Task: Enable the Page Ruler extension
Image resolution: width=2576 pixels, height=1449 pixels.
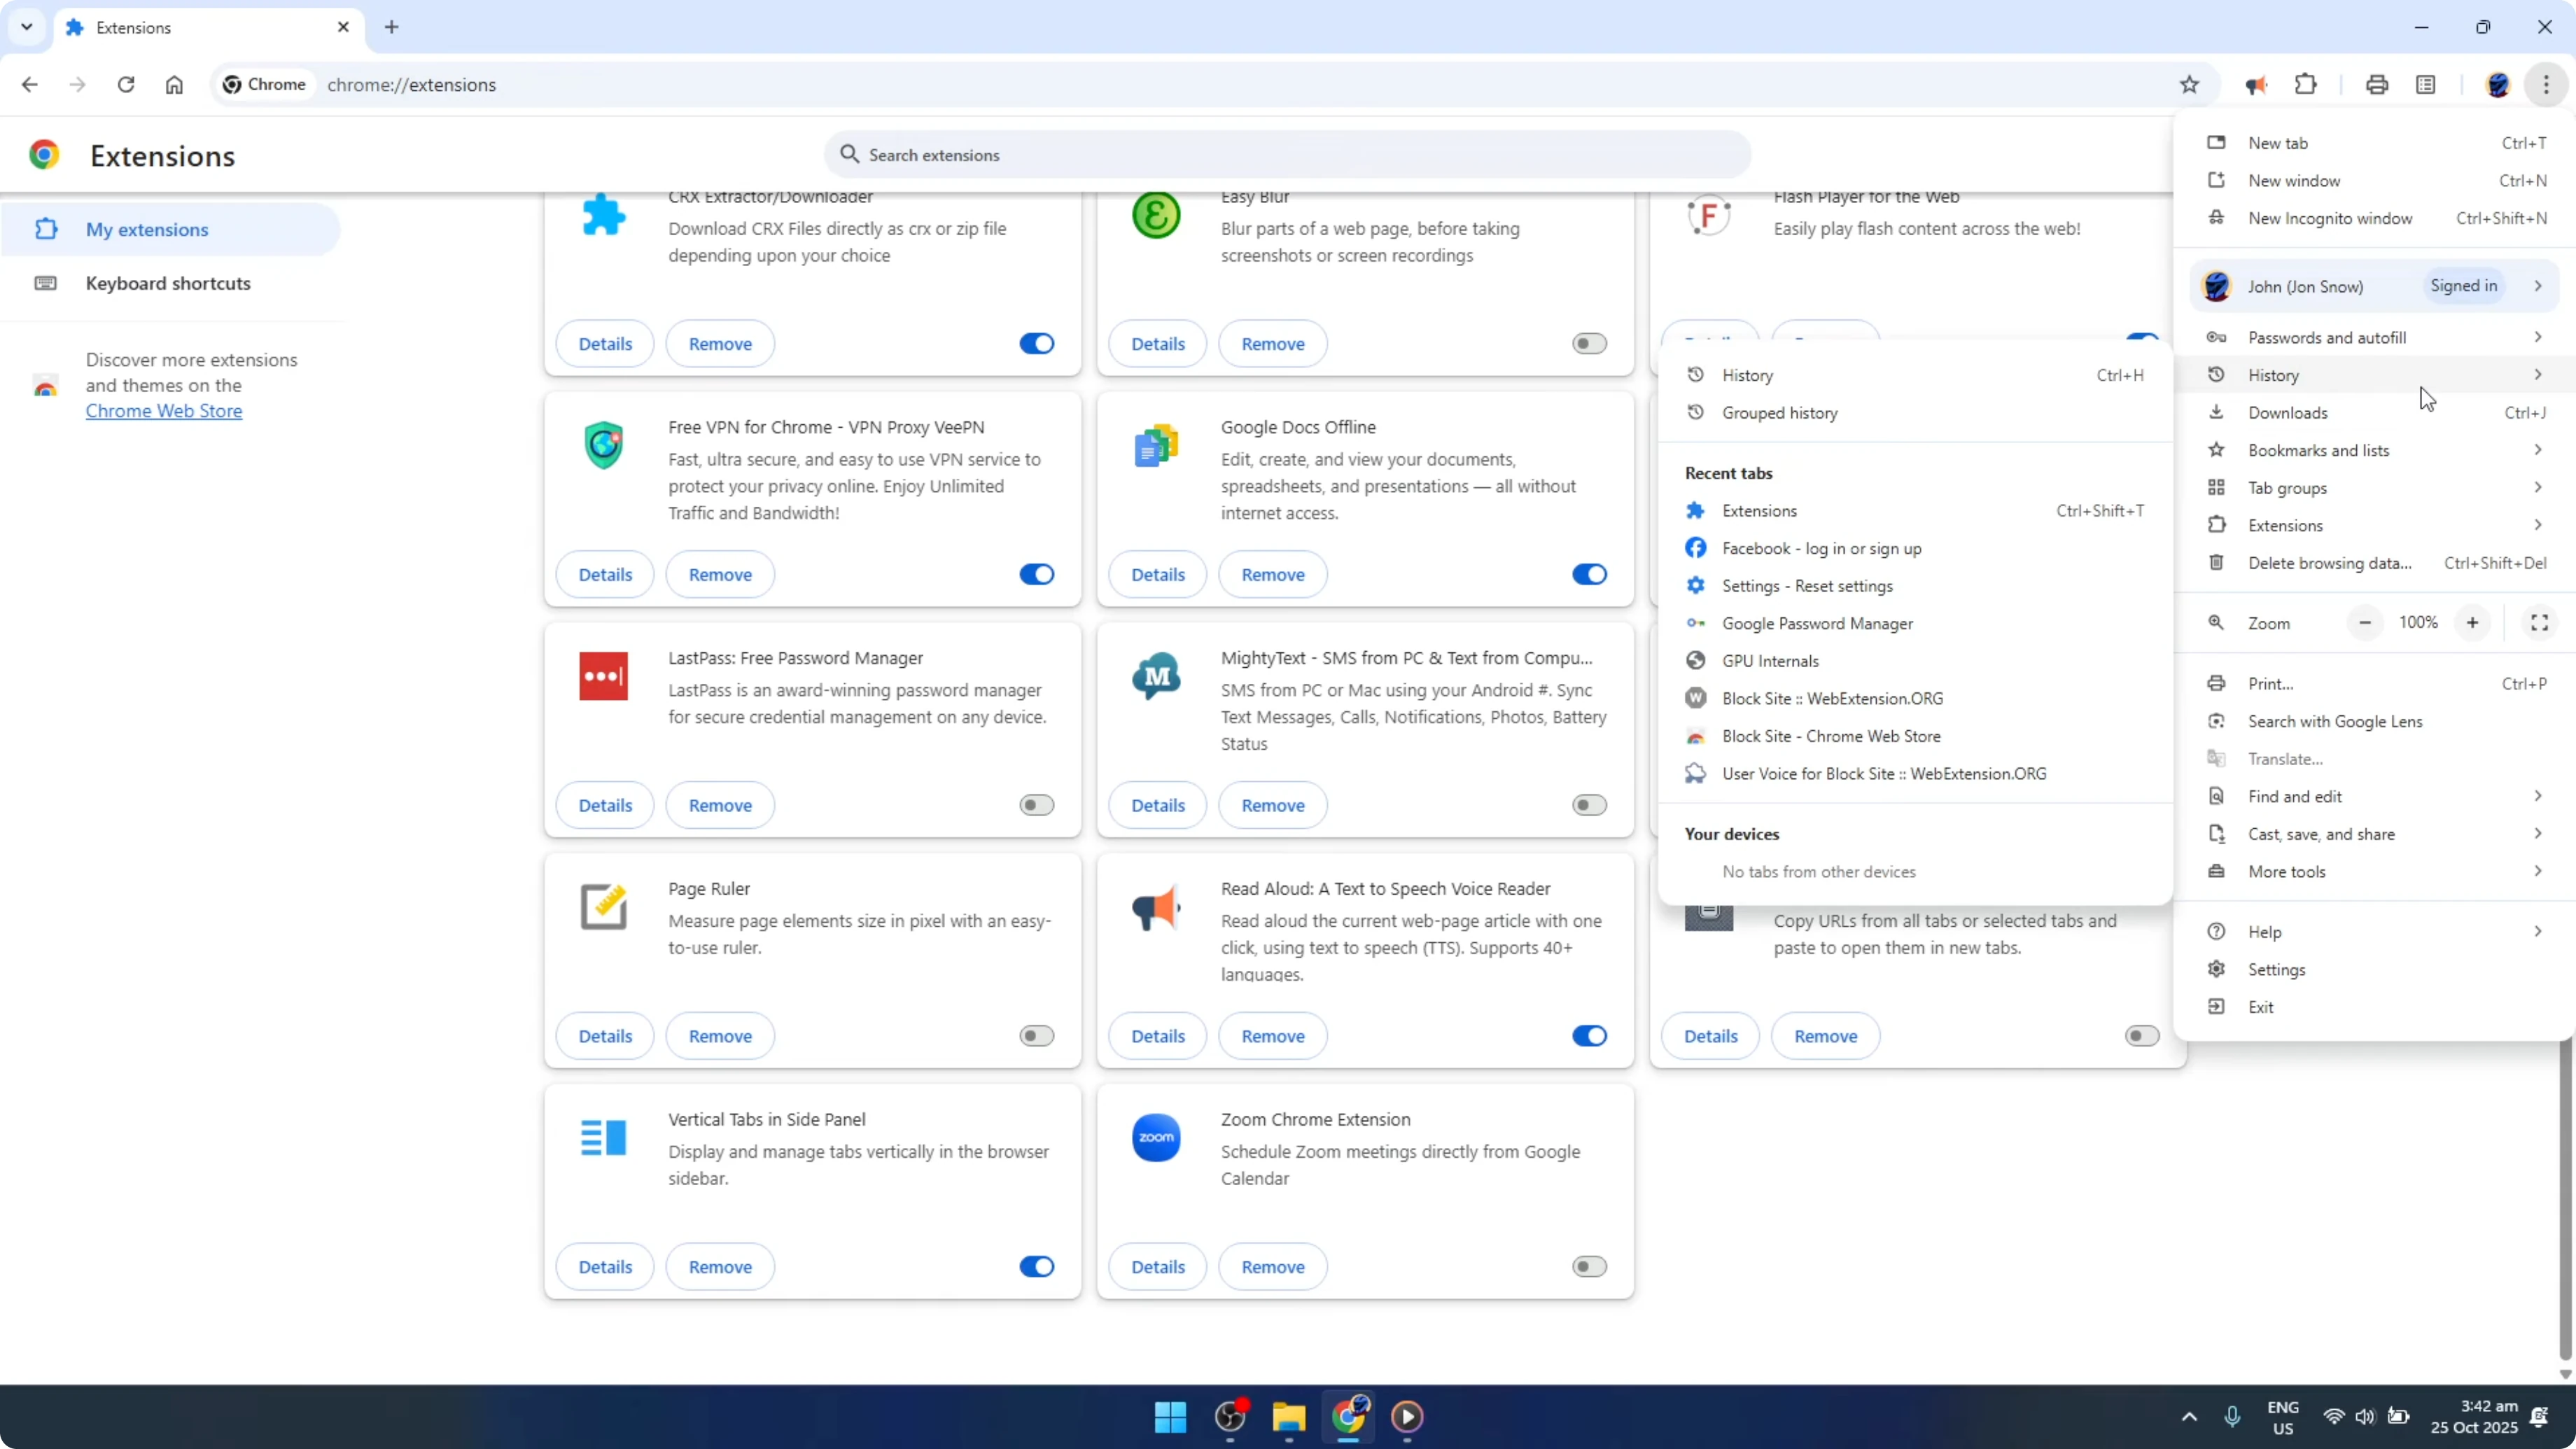Action: tap(1036, 1035)
